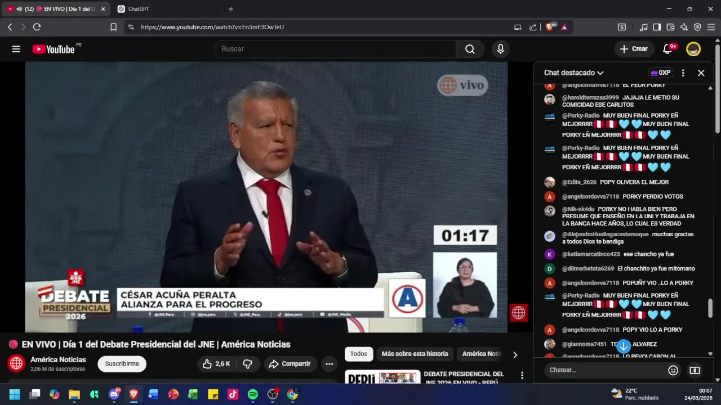Open the América Noticias channel name link
721x405 pixels.
point(58,360)
